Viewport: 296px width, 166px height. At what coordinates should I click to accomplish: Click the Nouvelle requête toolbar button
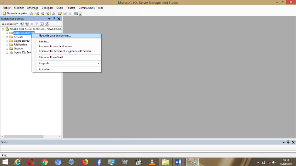15,13
